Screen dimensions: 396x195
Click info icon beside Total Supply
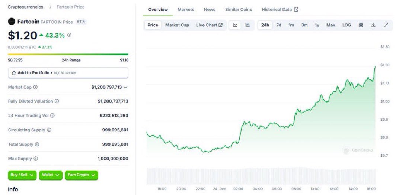coord(37,144)
